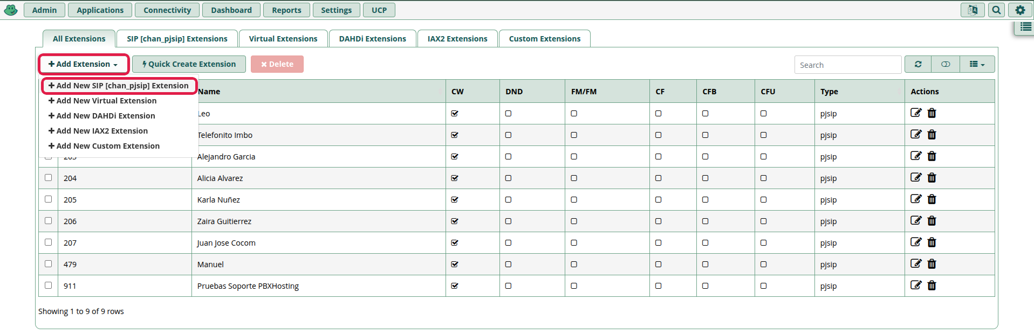Open the gear settings icon
1034x334 pixels.
pos(1020,10)
